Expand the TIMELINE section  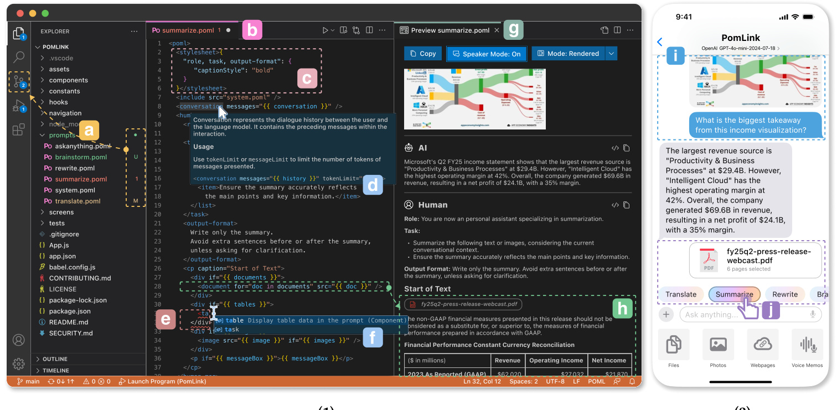pos(89,371)
